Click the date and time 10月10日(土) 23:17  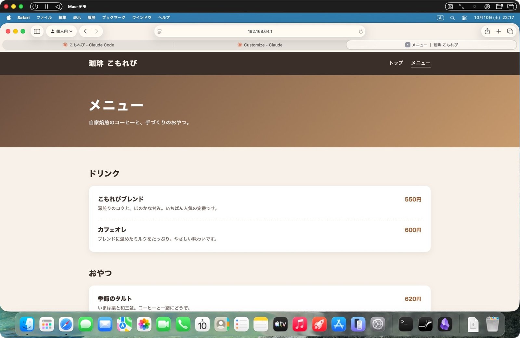tap(494, 18)
